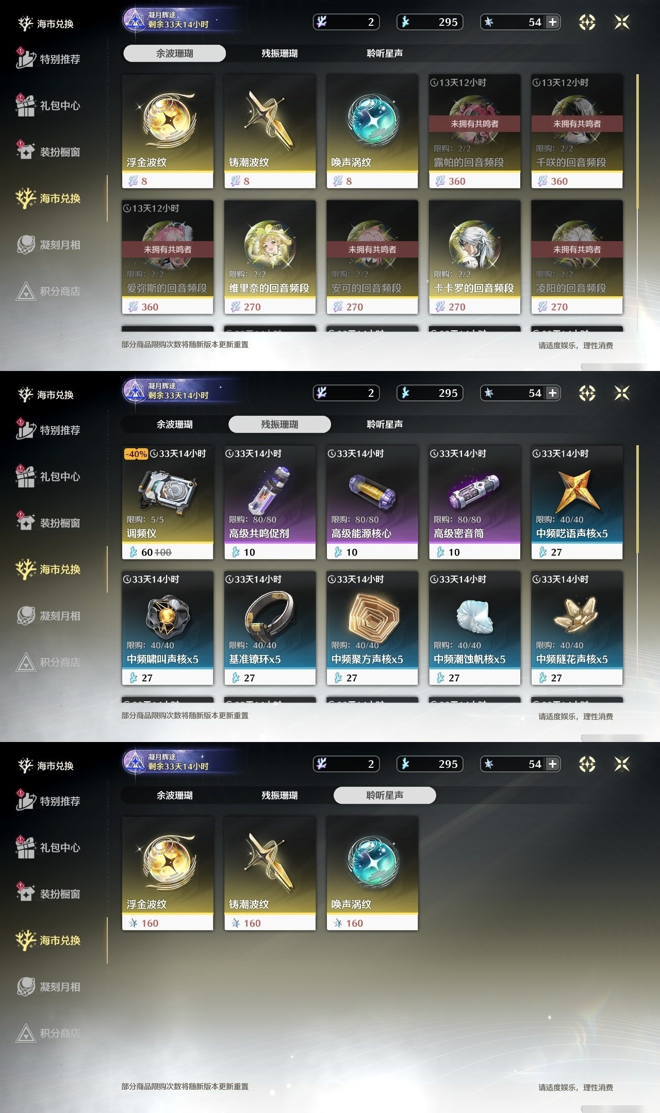Click the highlighted 聆听星声 tab

385,795
